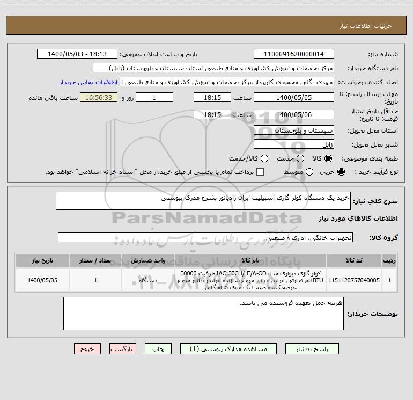Click the اطلاعات کالاهای مورد نیاز heading
This screenshot has width=413, height=400.
(x=358, y=219)
